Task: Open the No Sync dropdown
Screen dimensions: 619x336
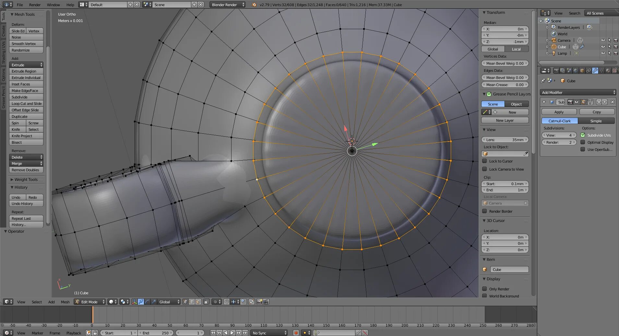Action: (269, 333)
